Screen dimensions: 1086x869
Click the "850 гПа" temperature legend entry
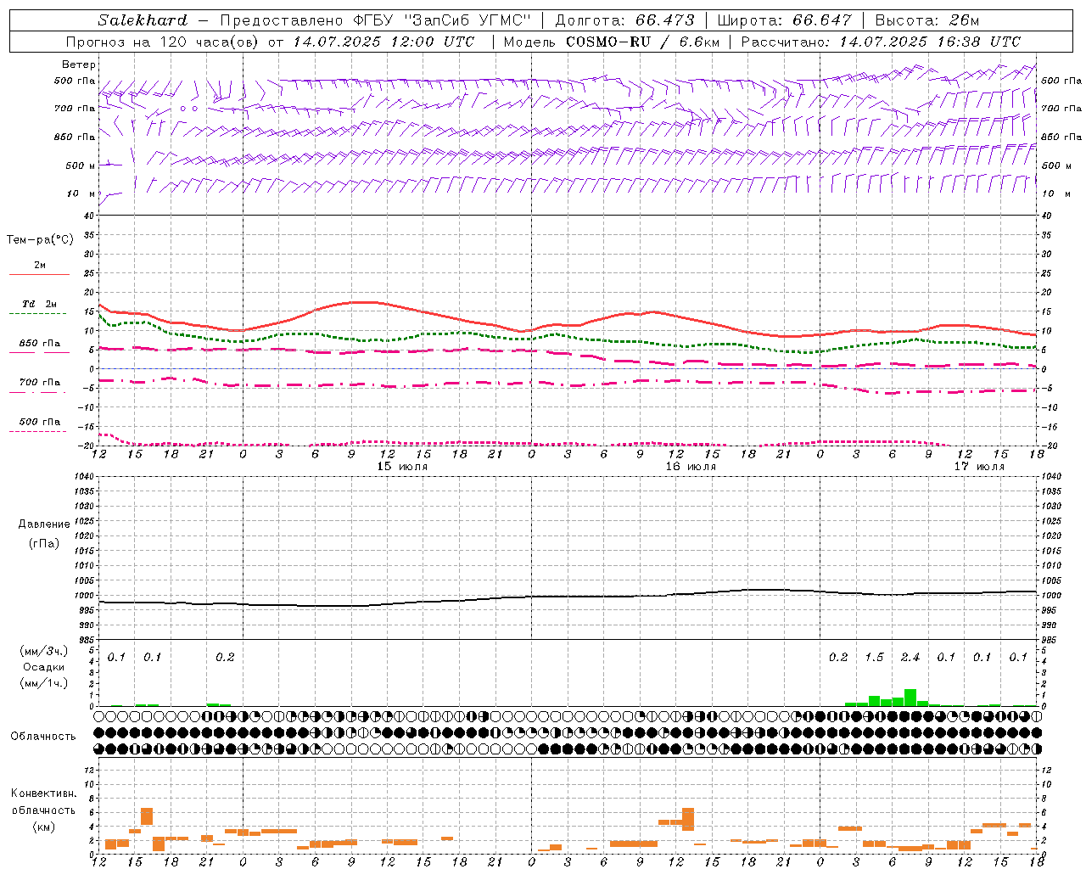click(40, 344)
